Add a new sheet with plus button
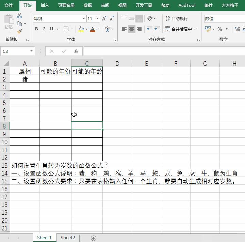245x242 pixels. (94, 238)
